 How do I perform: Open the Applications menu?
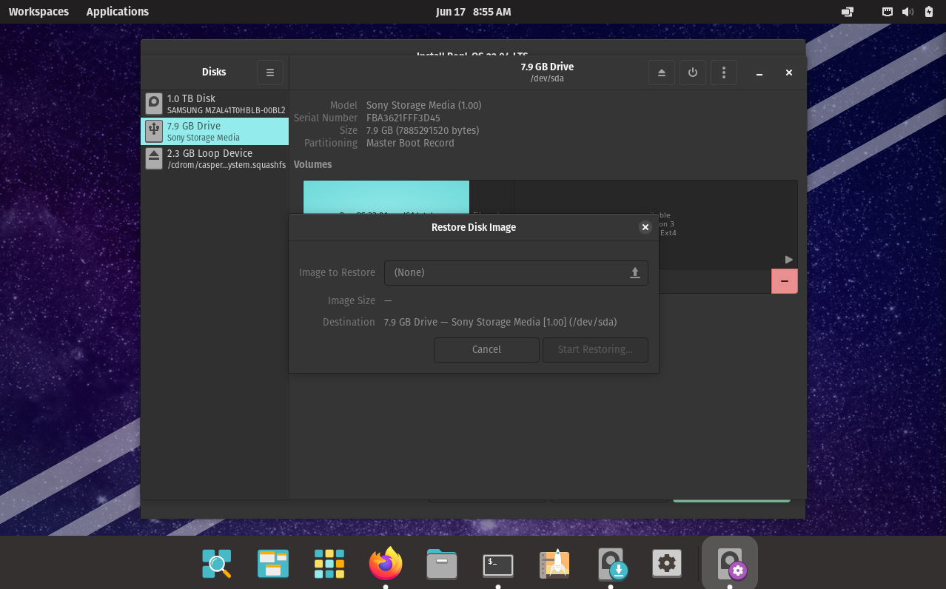[117, 12]
